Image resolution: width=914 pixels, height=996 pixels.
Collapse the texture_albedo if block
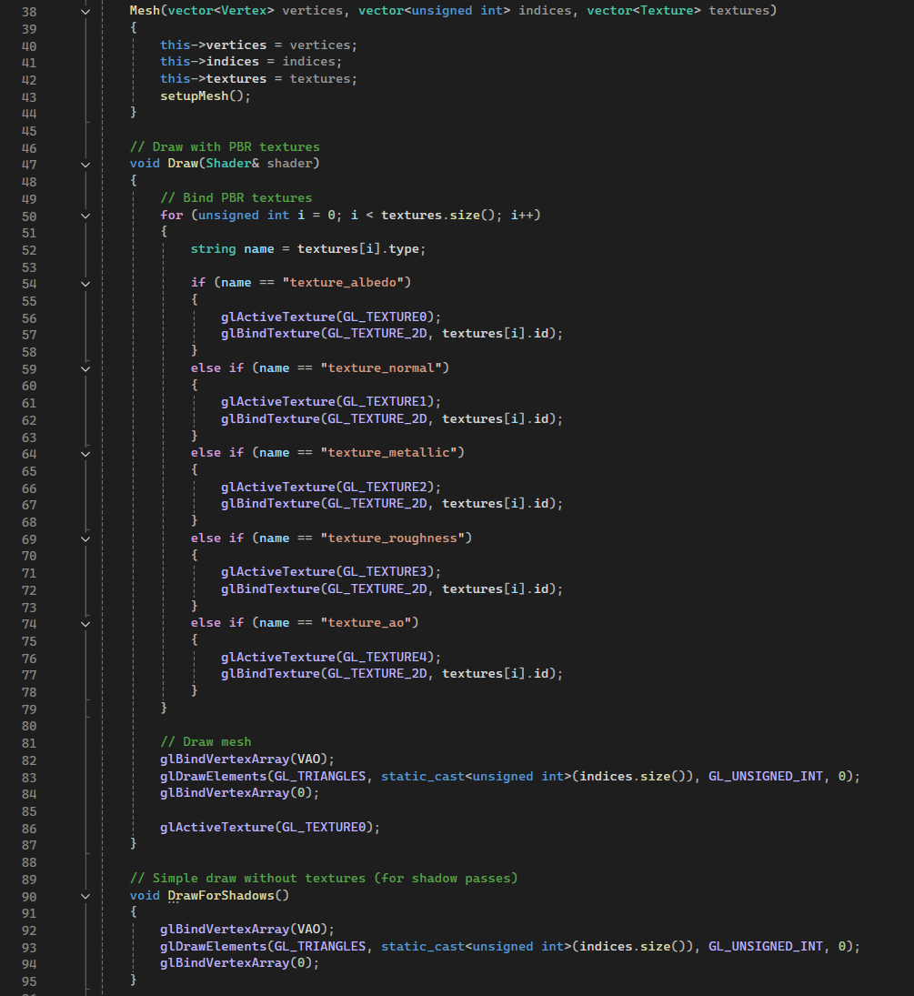[x=85, y=284]
